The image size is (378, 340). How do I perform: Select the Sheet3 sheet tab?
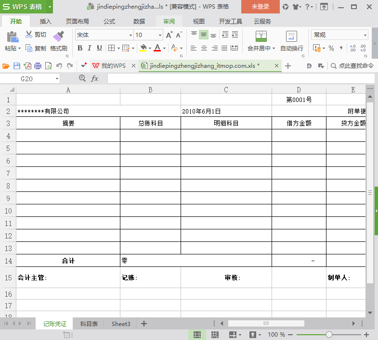click(121, 324)
